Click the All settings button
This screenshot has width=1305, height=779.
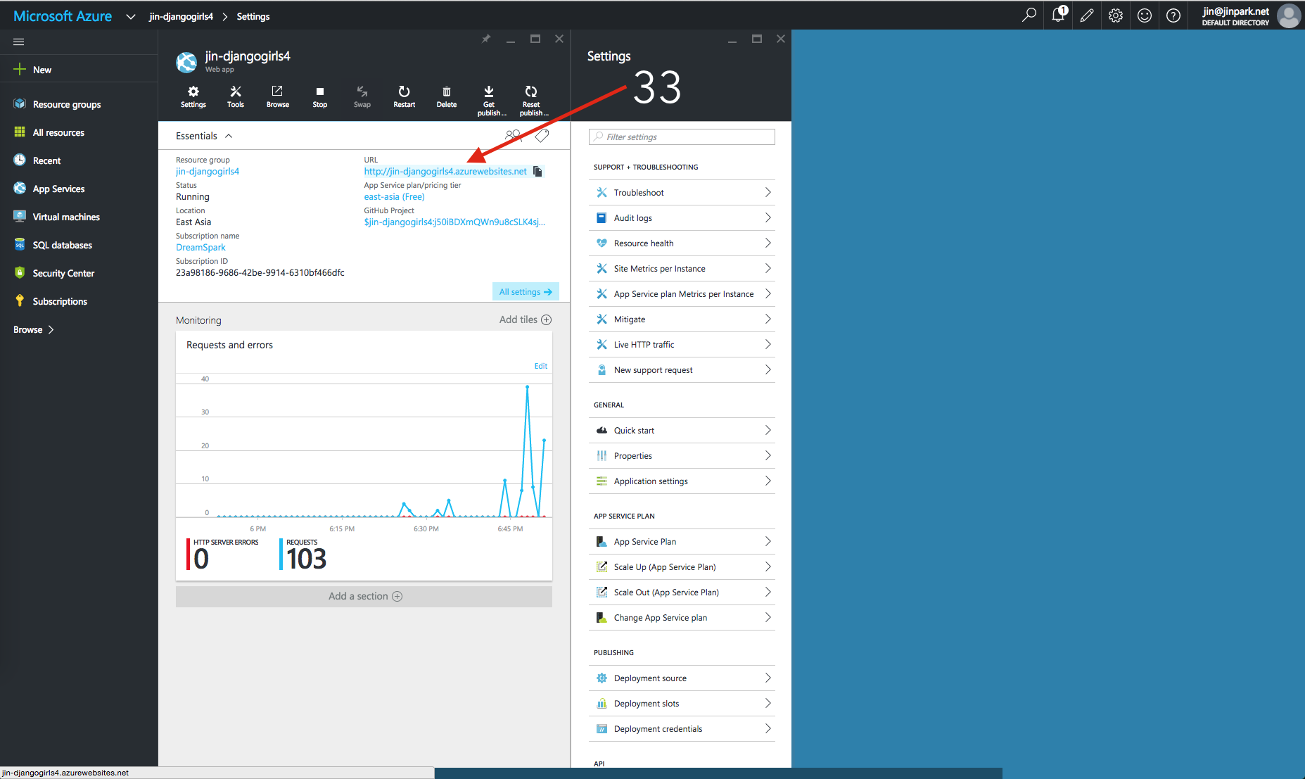(x=526, y=291)
